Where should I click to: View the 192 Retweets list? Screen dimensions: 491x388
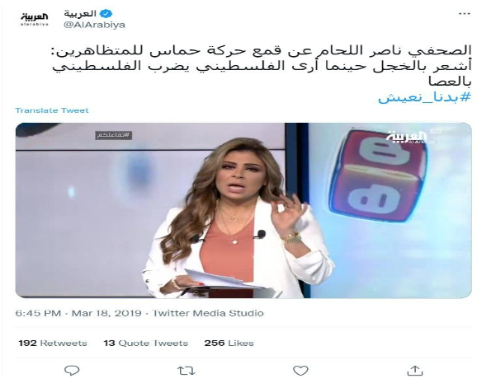[53, 343]
